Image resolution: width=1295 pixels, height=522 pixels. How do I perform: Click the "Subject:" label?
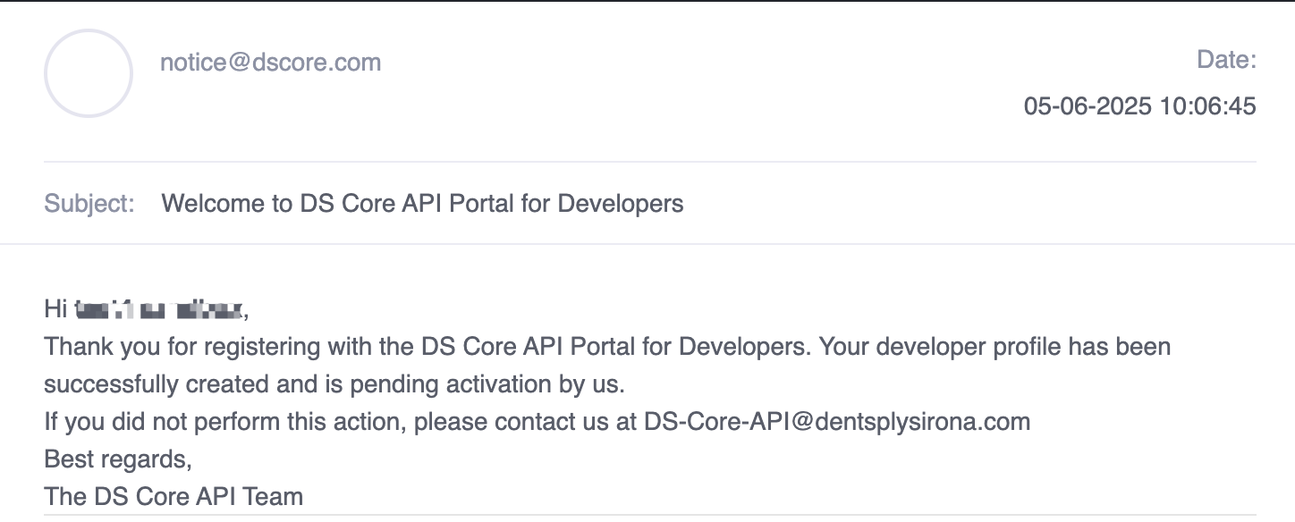[89, 204]
